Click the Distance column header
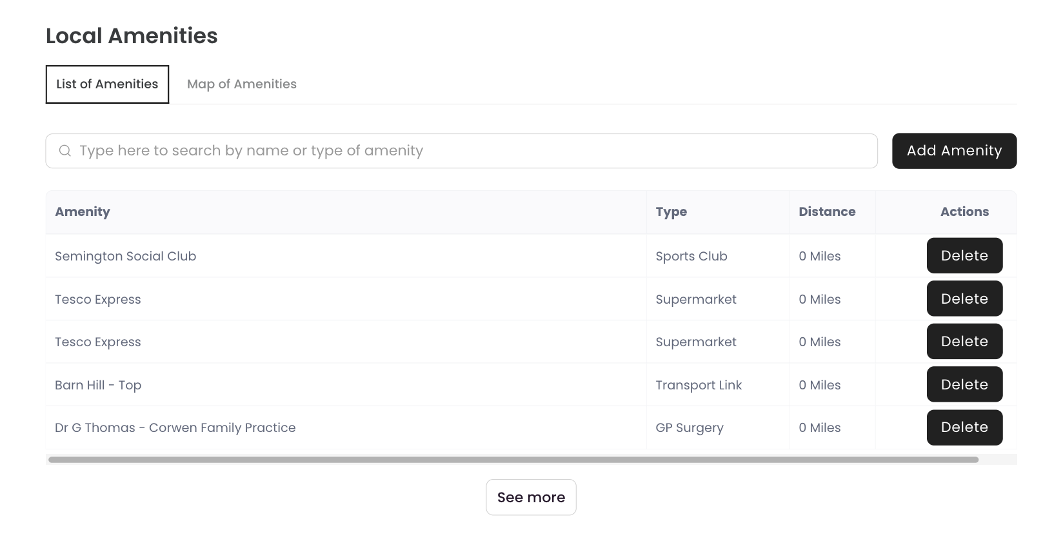The height and width of the screenshot is (539, 1063). 827,212
